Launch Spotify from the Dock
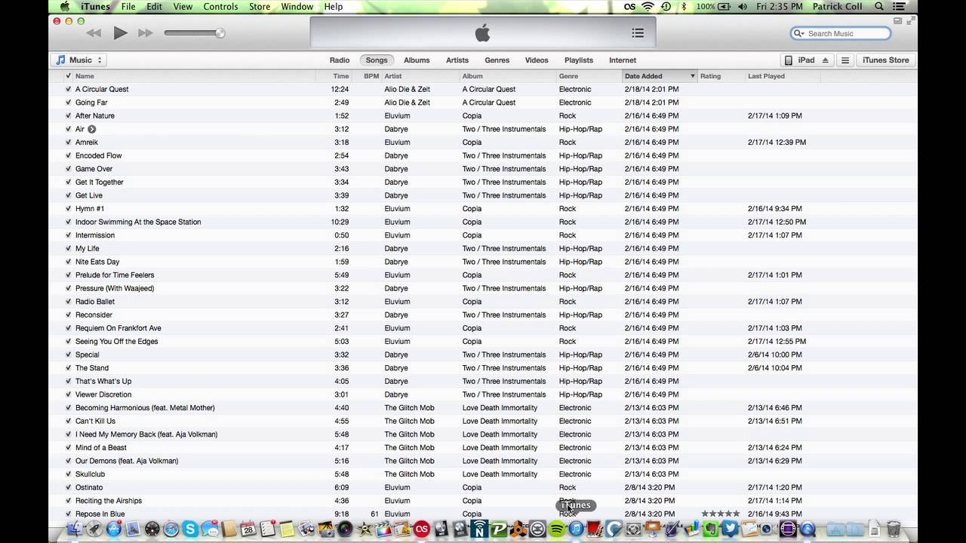The image size is (966, 543). 557,529
